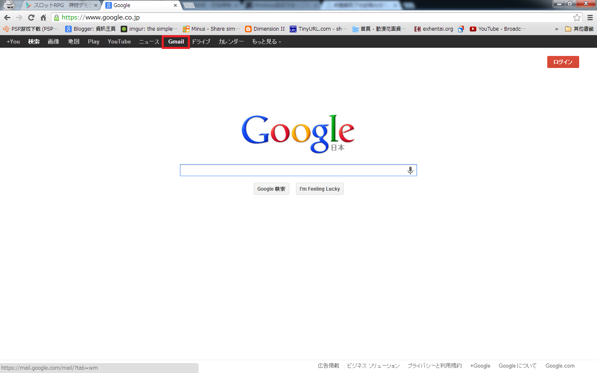Open Gmail in the top navigation bar

176,42
